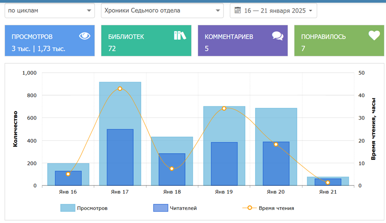
Task: Open the 'по циклам' grouping dropdown
Action: point(49,11)
